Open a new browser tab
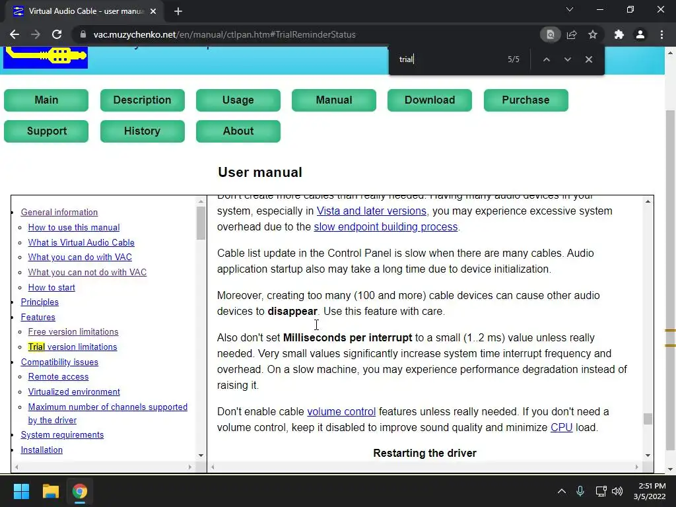Viewport: 676px width, 507px height. [178, 11]
